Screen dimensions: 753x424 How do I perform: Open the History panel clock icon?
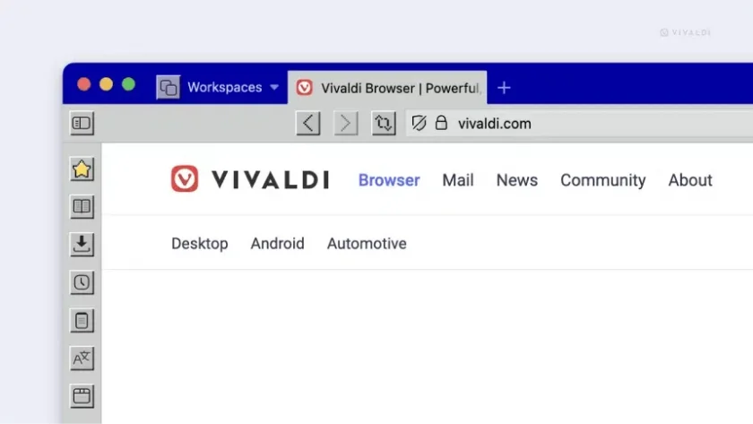[82, 283]
